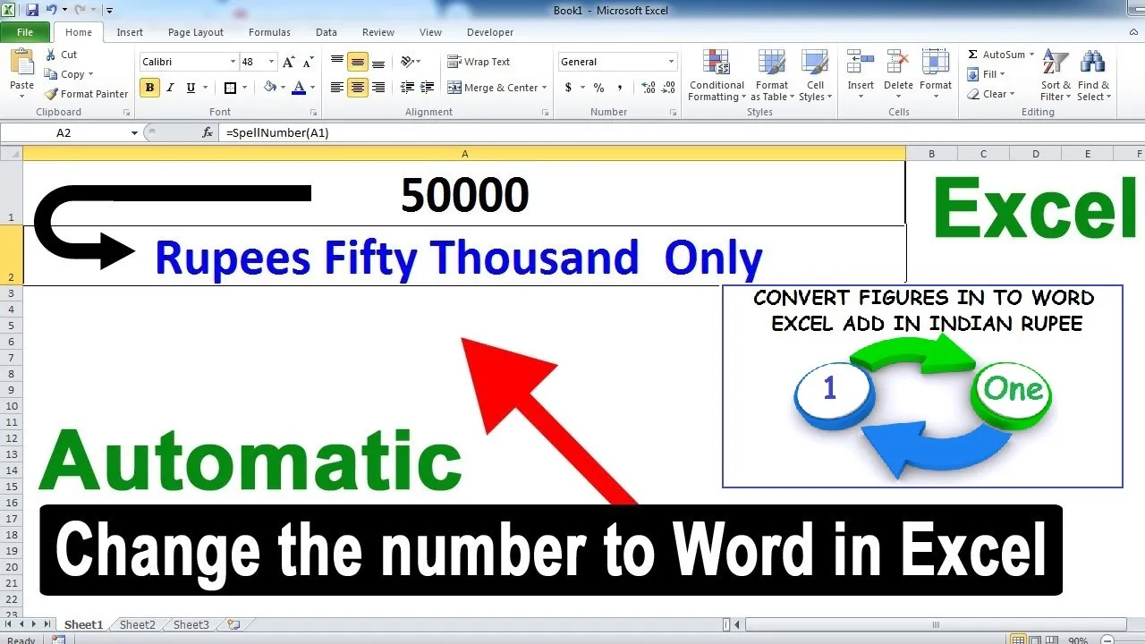Click Decrease Decimal icon
This screenshot has height=644, width=1145.
pos(668,88)
